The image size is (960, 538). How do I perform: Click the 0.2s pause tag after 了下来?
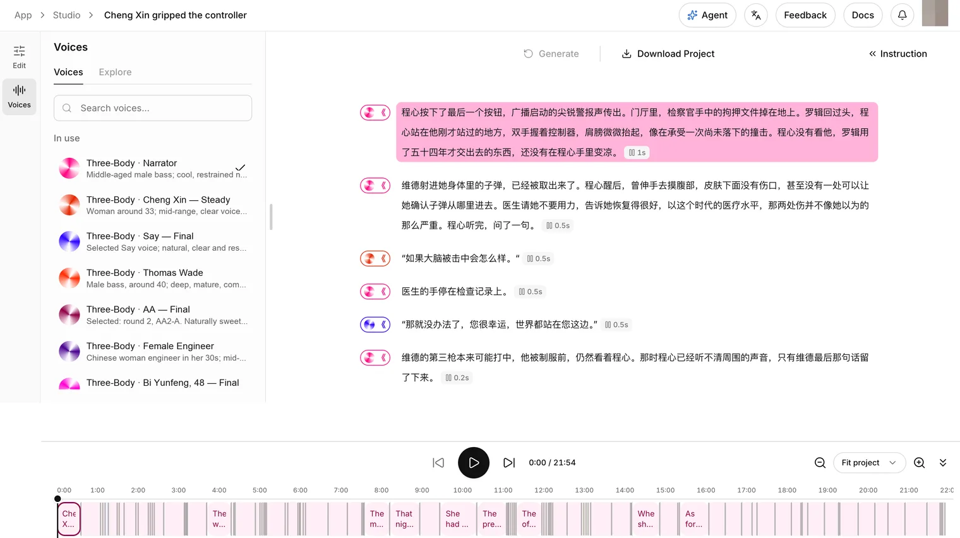(x=457, y=378)
